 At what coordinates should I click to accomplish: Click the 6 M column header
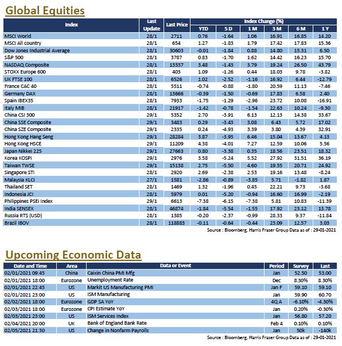pyautogui.click(x=301, y=29)
